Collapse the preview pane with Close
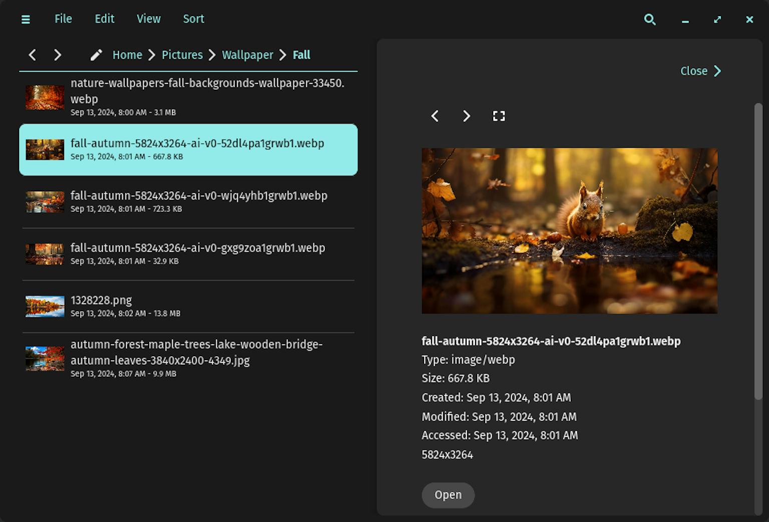The image size is (769, 522). [x=700, y=71]
